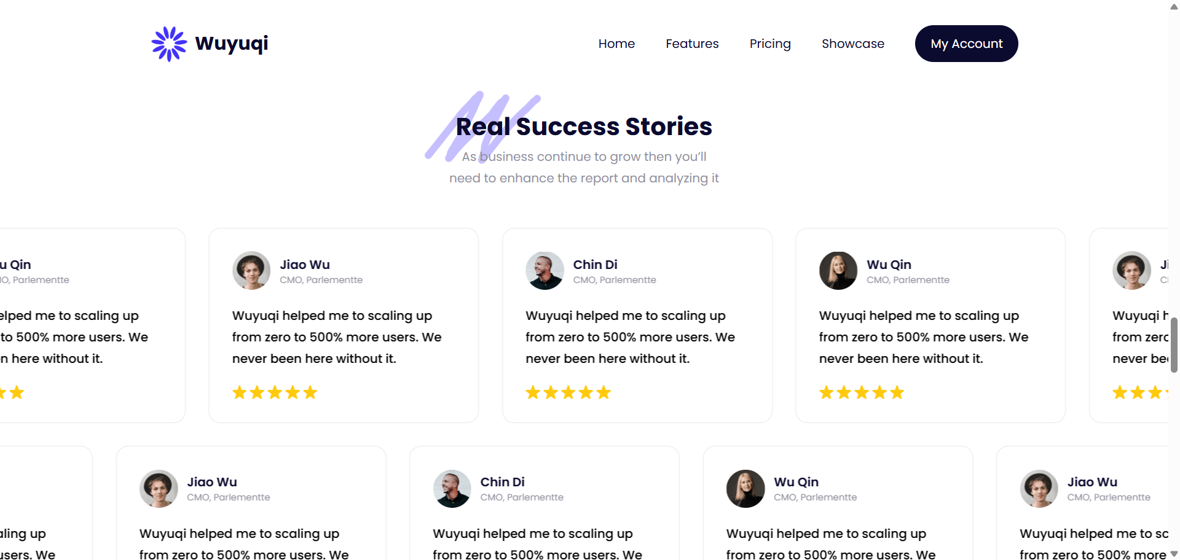
Task: Click the scrollbar down arrow
Action: pos(1174,554)
